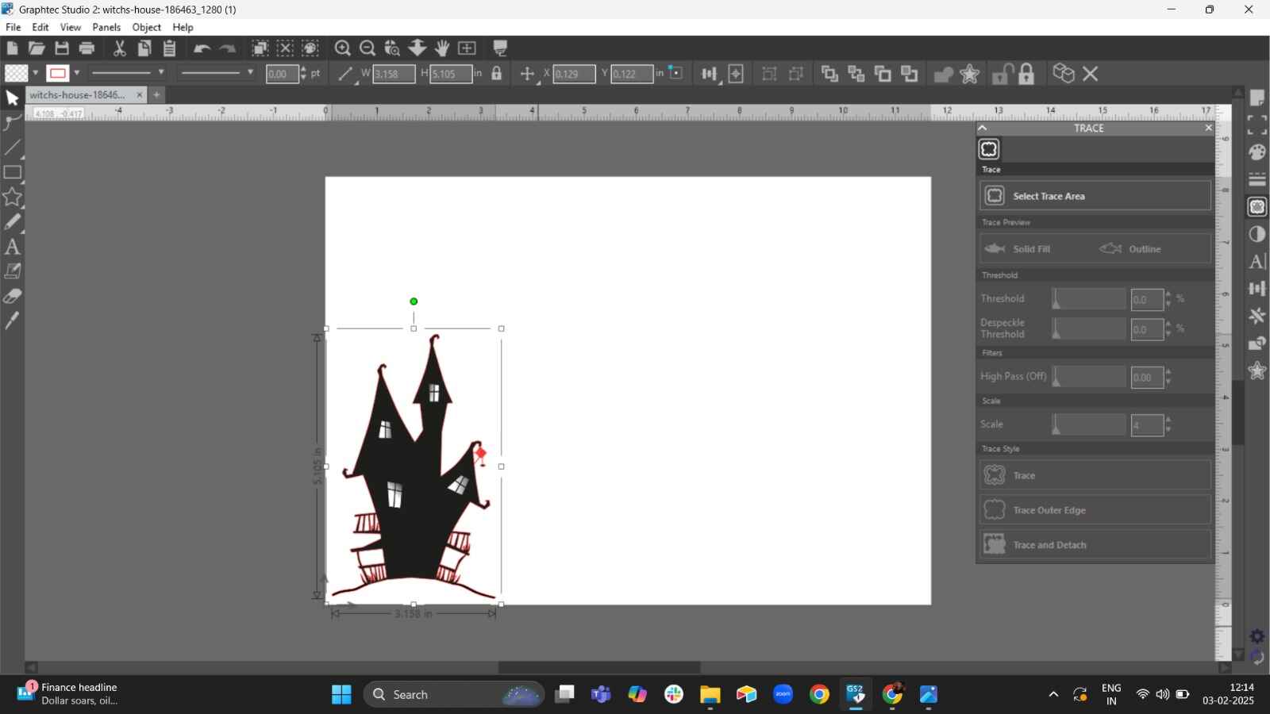Toggle the aspect ratio lock
This screenshot has width=1270, height=714.
pos(497,74)
